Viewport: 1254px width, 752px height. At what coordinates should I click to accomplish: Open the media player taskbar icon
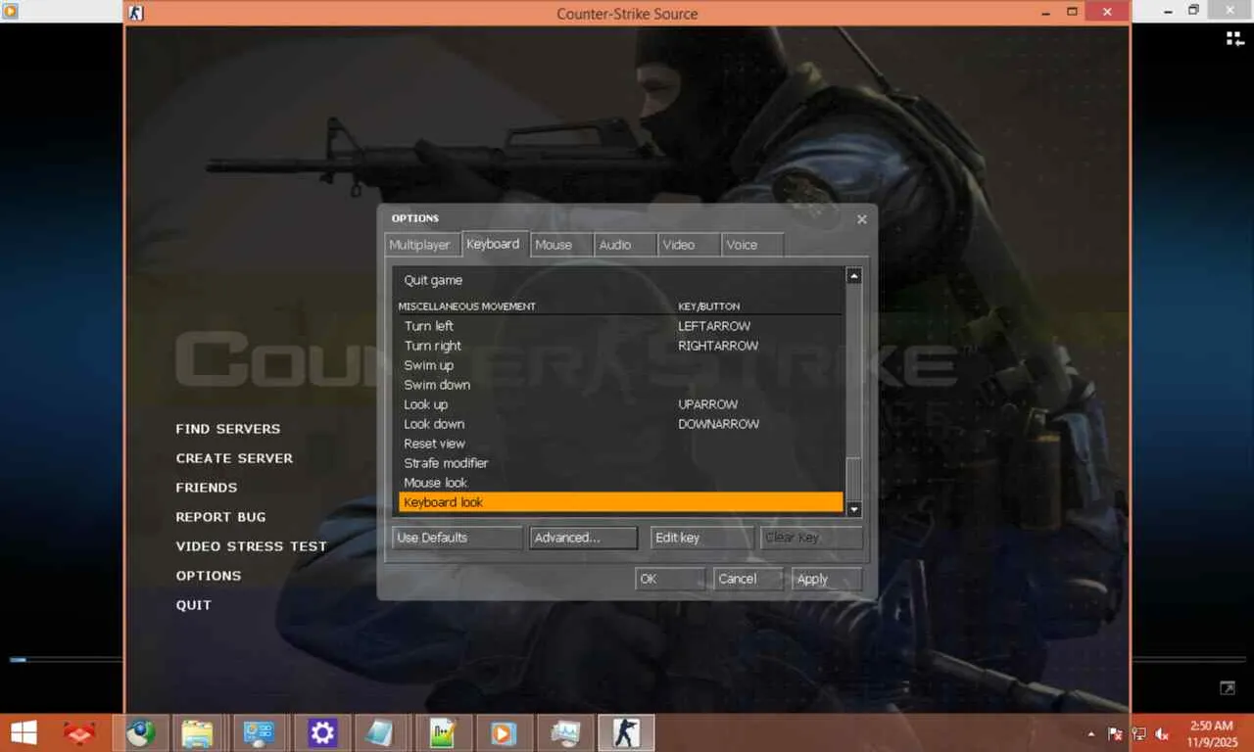click(x=503, y=732)
